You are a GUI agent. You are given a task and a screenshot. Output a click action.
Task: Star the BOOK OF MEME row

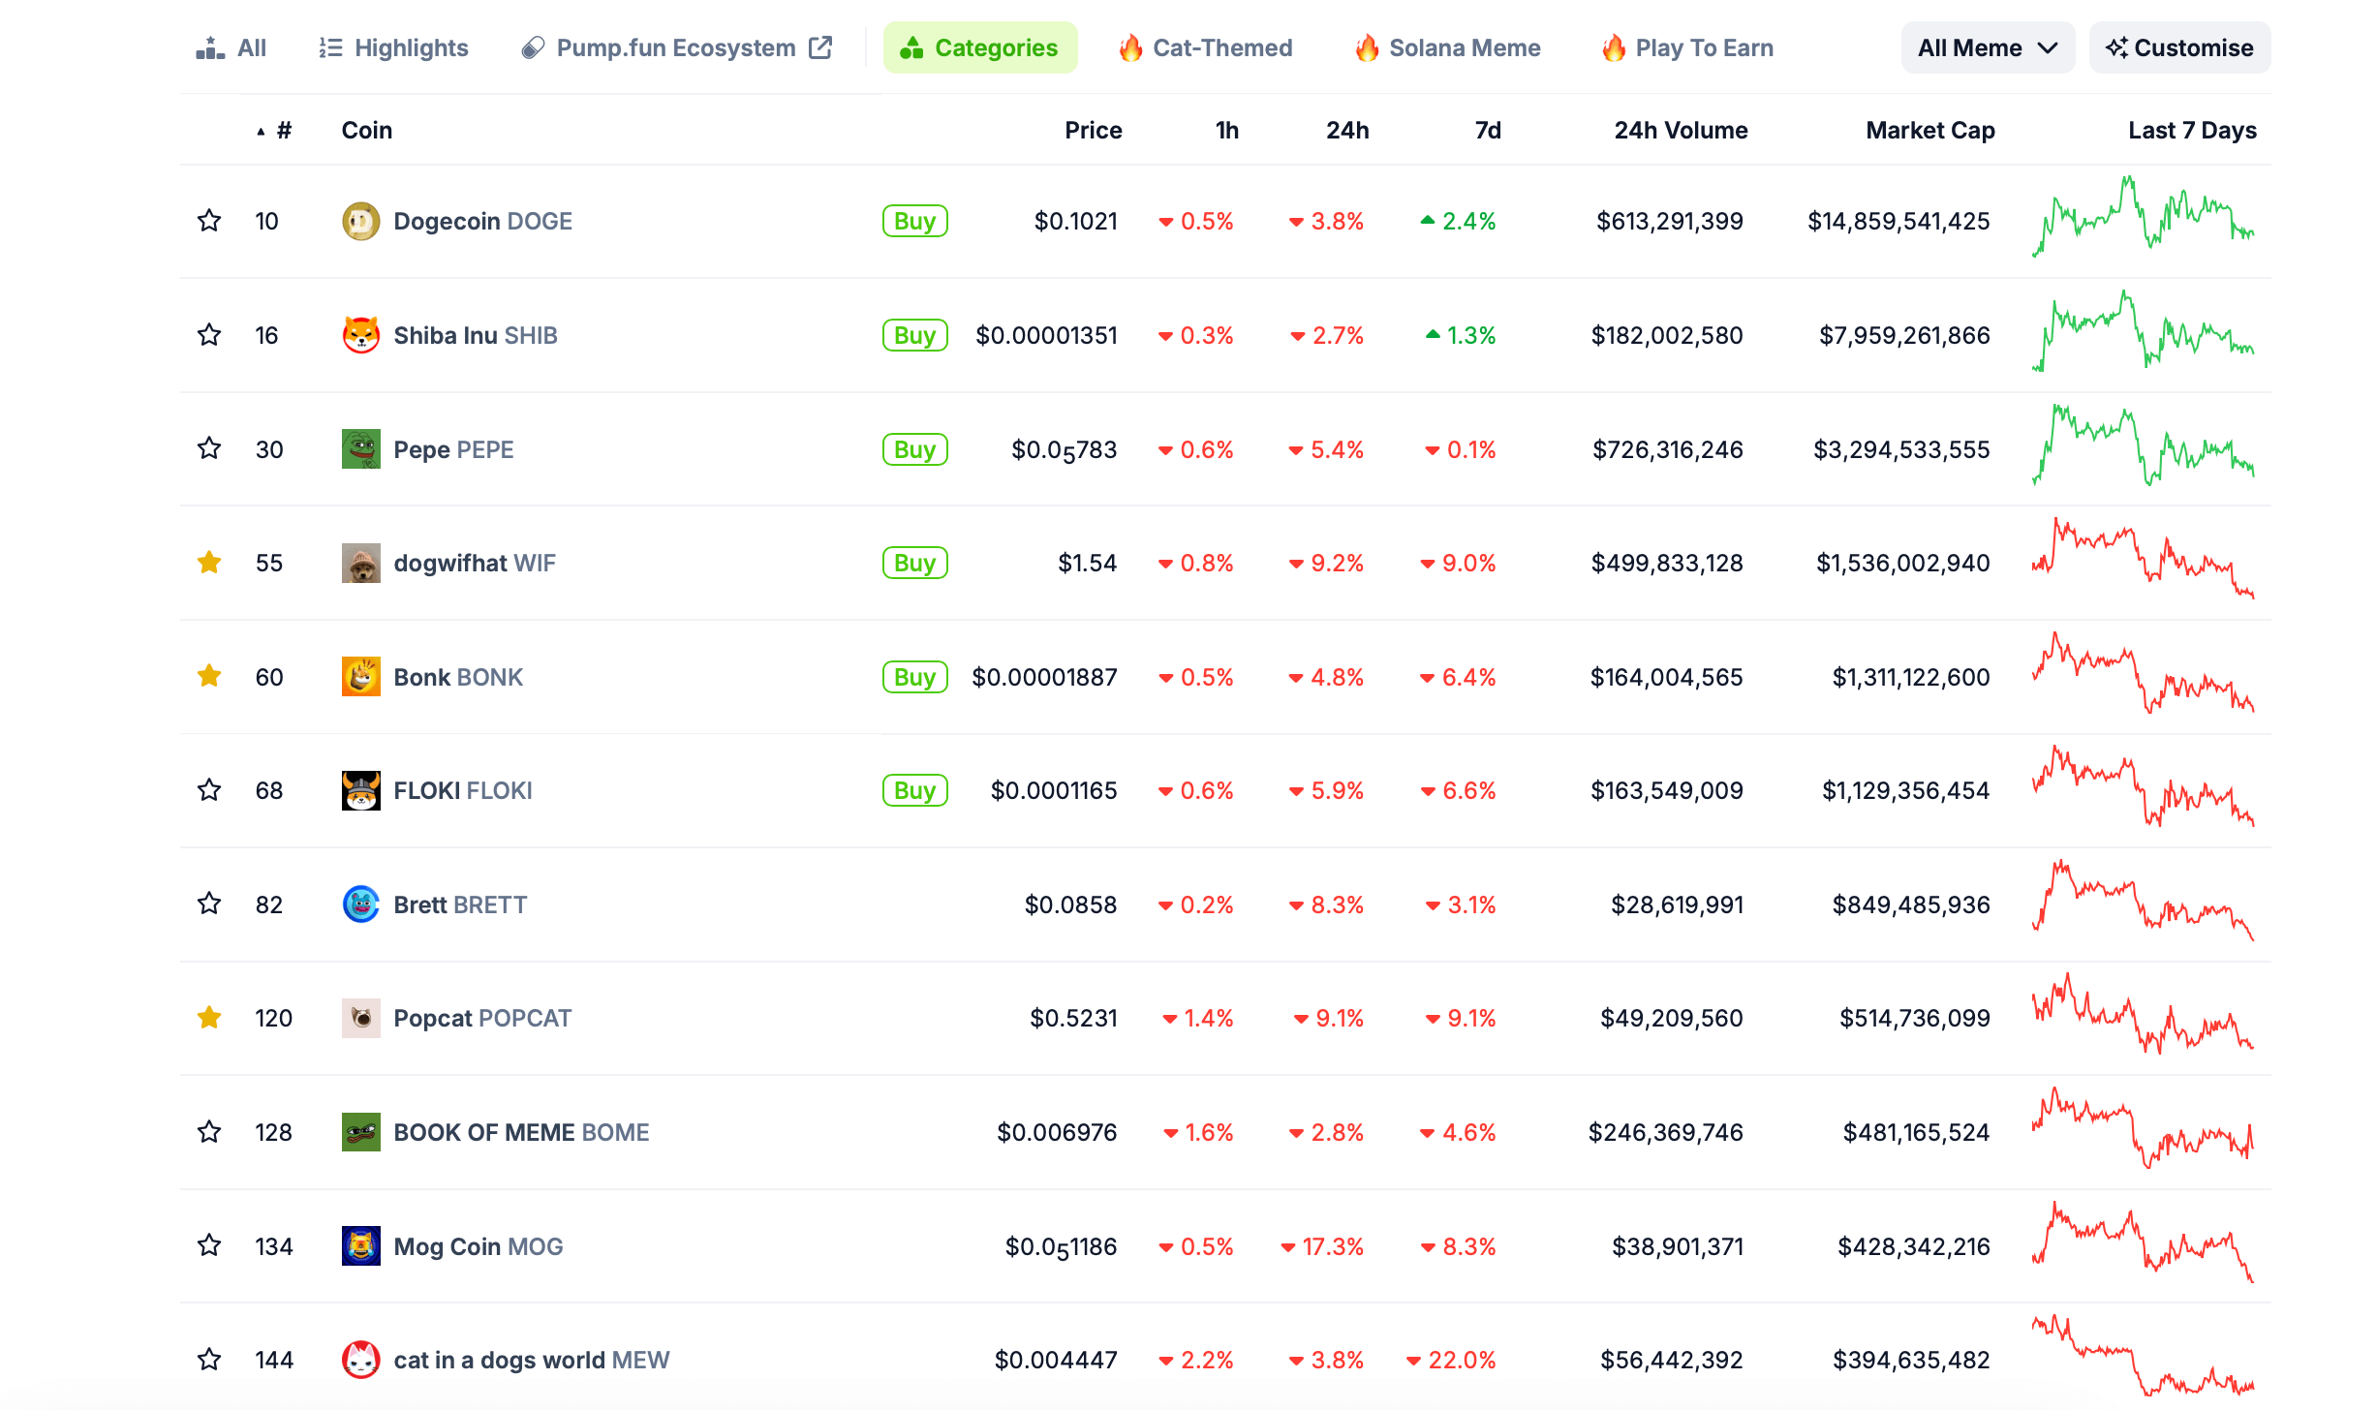[x=209, y=1131]
